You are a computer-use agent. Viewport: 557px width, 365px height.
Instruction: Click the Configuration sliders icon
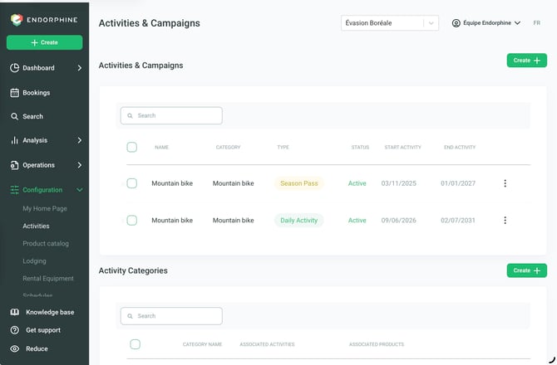tap(15, 190)
